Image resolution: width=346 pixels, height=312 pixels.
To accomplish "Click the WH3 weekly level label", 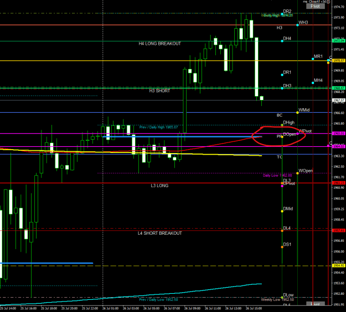I will 303,23.
